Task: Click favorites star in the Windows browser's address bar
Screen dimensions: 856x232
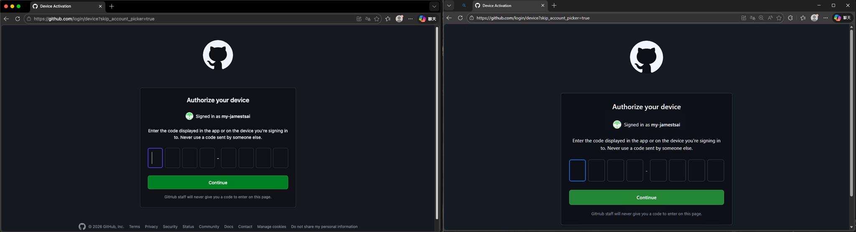Action: [779, 18]
